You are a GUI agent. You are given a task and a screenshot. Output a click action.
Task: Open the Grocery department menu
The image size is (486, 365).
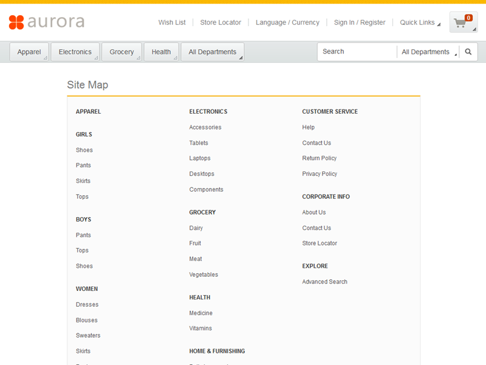tap(122, 52)
